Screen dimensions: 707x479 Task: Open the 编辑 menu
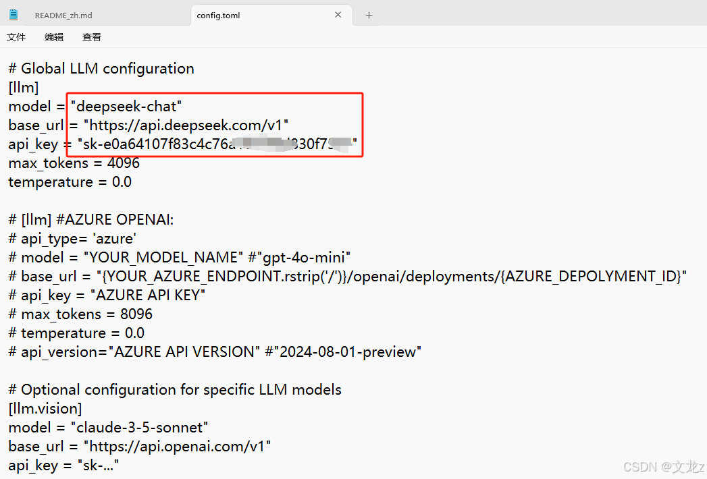(53, 37)
